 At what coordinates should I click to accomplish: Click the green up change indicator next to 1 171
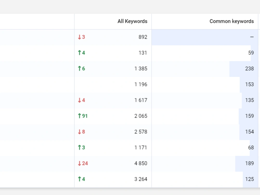point(81,147)
